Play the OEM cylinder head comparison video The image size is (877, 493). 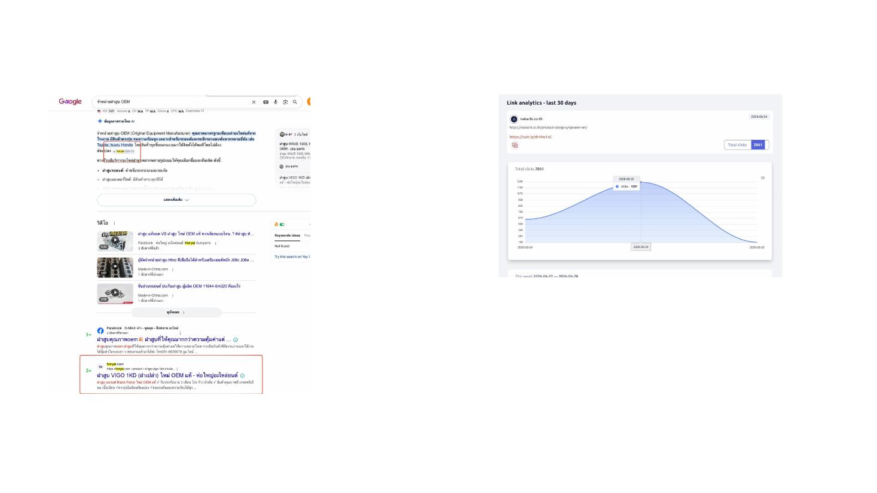click(115, 241)
